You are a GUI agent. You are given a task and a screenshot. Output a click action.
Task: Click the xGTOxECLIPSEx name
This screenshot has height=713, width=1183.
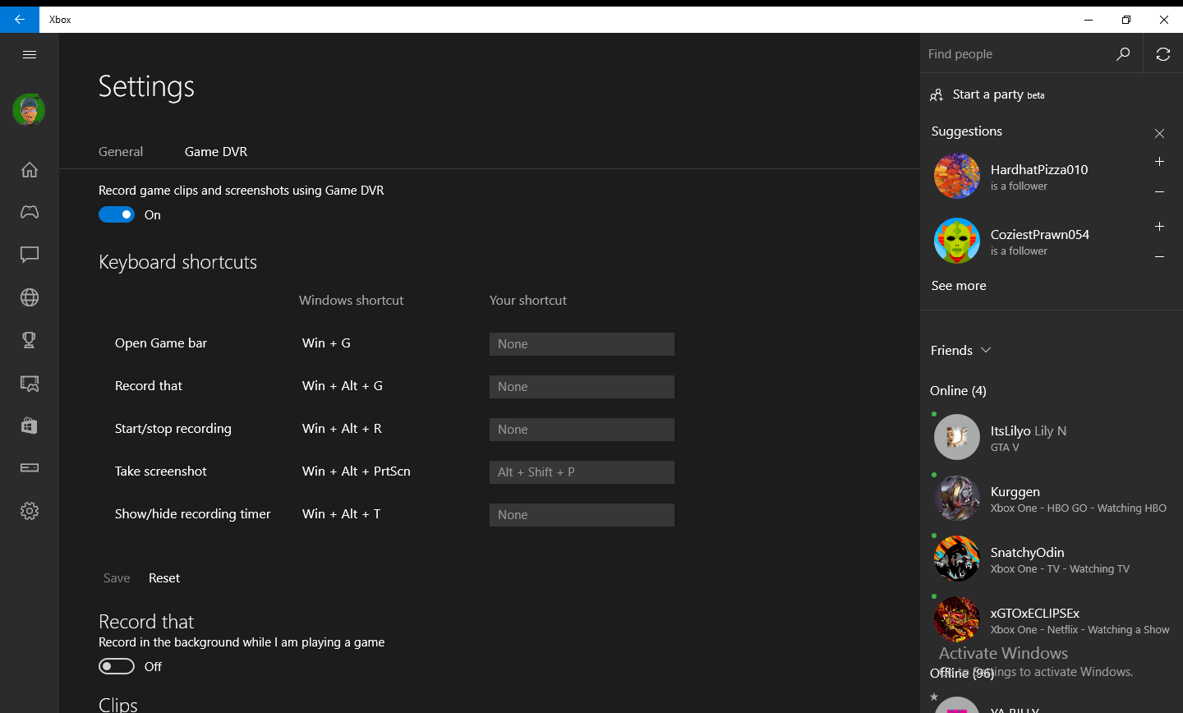pyautogui.click(x=1035, y=613)
